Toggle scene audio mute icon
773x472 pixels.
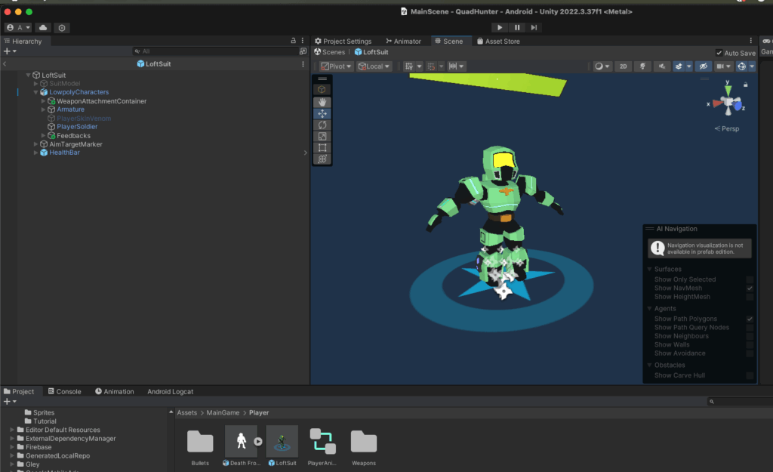point(661,66)
